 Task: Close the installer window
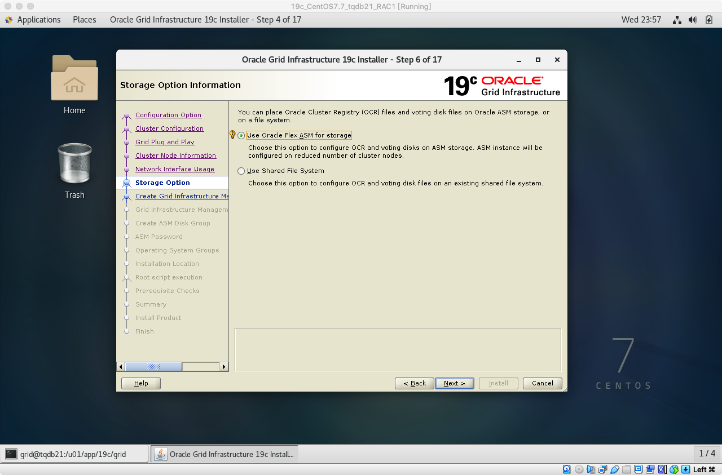(x=557, y=60)
